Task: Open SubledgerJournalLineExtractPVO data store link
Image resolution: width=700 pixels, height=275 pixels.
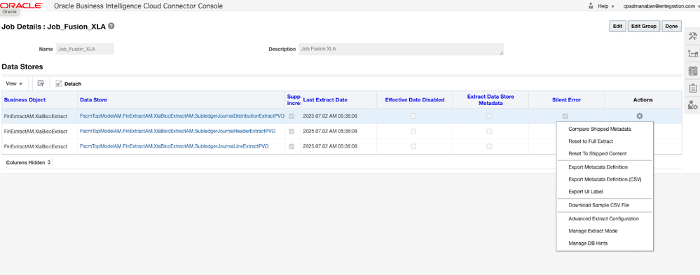Action: (174, 146)
